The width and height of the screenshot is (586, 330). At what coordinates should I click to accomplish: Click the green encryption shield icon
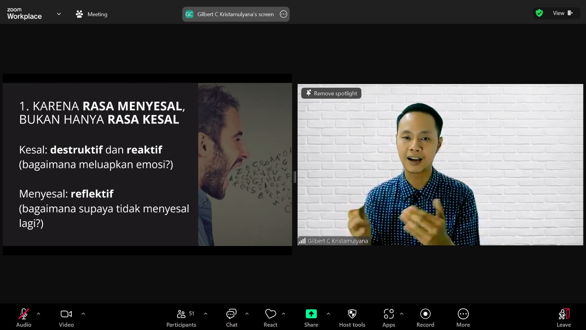pos(539,13)
